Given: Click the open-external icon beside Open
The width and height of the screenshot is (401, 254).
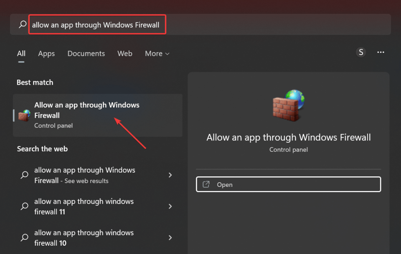Looking at the screenshot, I should (206, 184).
